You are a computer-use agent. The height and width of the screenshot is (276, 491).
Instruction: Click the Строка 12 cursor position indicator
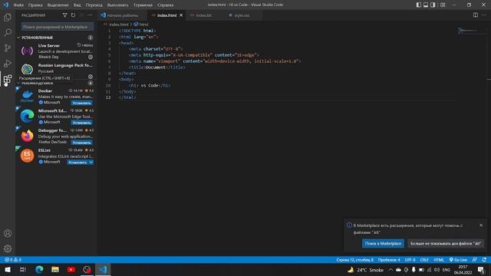tap(354, 260)
